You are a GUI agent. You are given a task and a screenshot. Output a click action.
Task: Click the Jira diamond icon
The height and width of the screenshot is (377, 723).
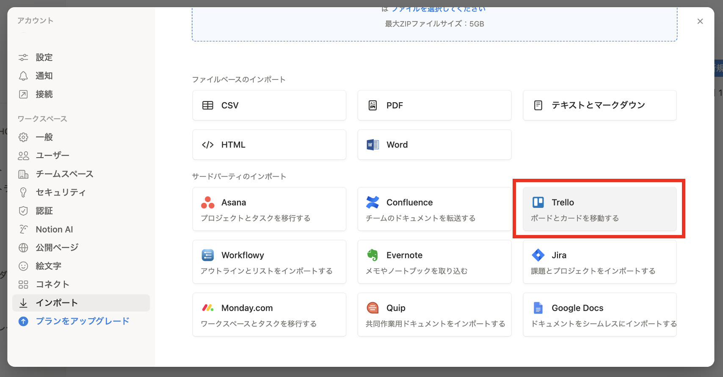pos(538,255)
